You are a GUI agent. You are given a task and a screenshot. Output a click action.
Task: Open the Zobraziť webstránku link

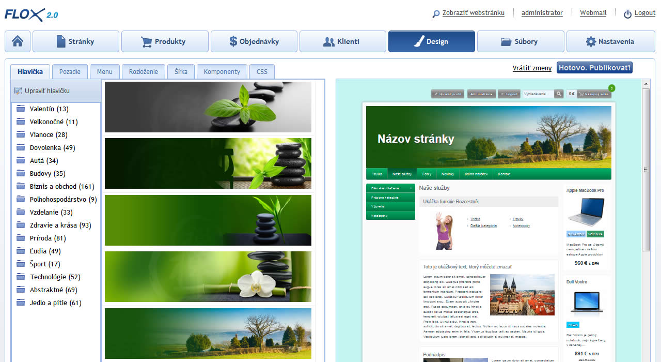coord(473,13)
